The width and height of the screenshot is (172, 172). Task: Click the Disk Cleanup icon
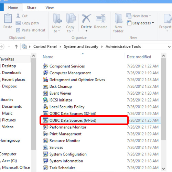click(45, 87)
